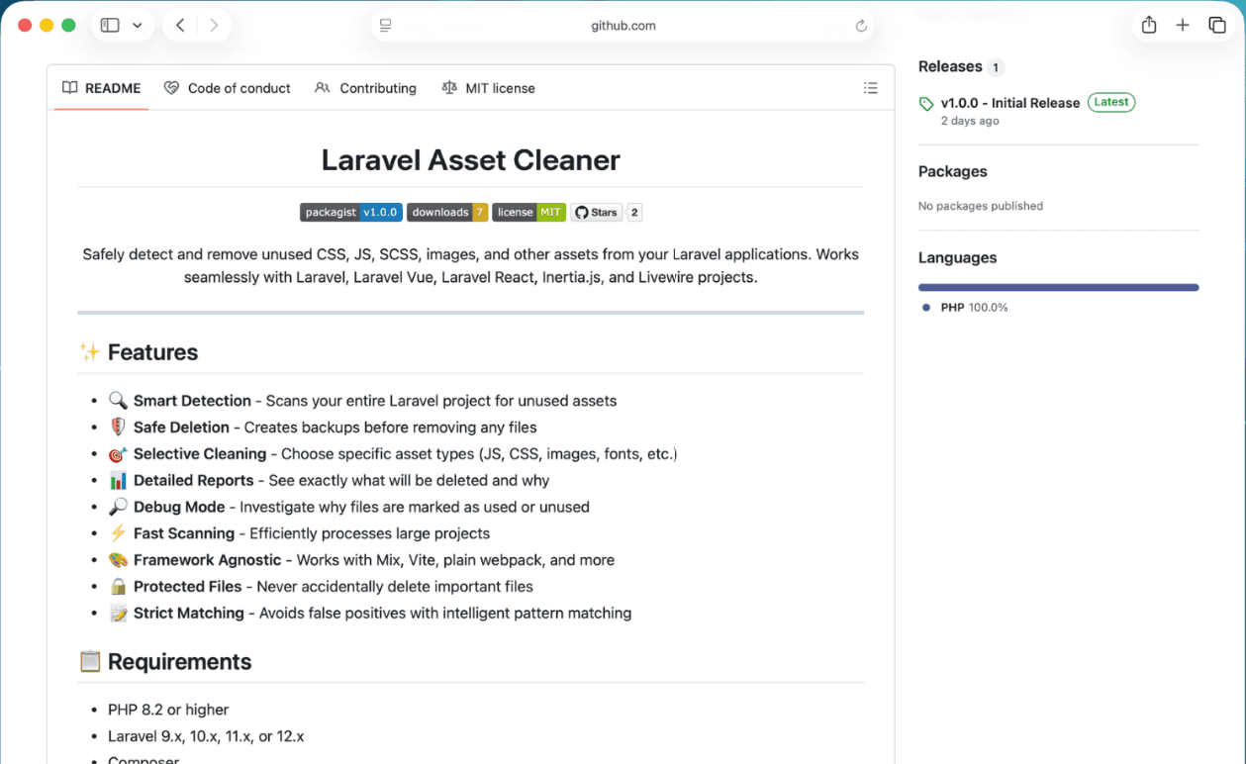Click the Latest release badge
The width and height of the screenshot is (1246, 764).
1110,101
